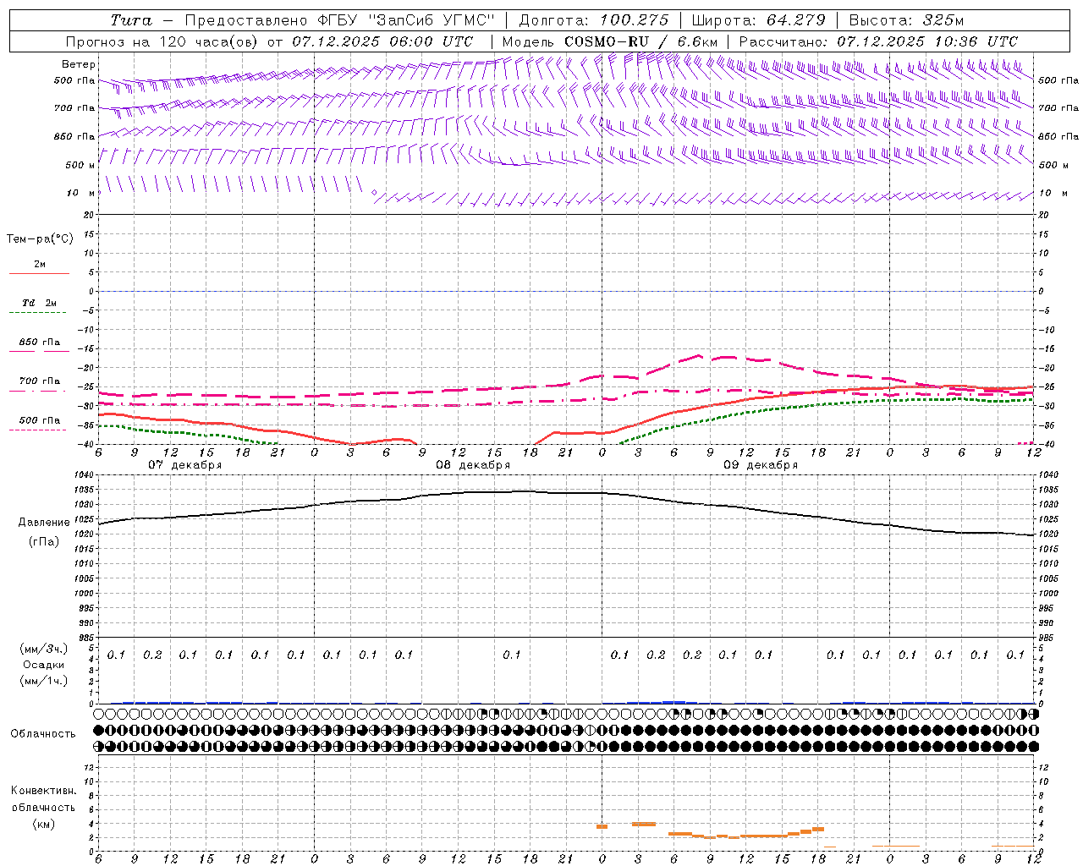Click the "Ветер" wind panel label
This screenshot has height=866, width=1083.
tap(79, 64)
